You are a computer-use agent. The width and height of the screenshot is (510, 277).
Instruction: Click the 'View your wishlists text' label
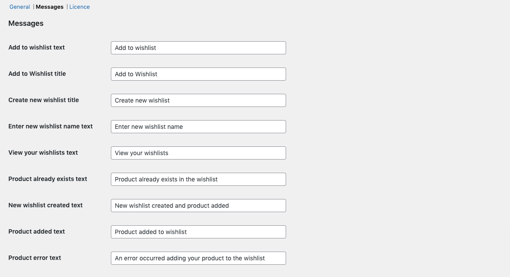(x=43, y=153)
